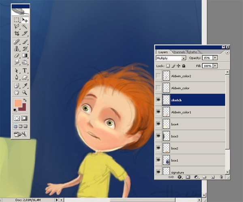This screenshot has height=202, width=243.
Task: Switch to the Paths tab
Action: pyautogui.click(x=193, y=52)
